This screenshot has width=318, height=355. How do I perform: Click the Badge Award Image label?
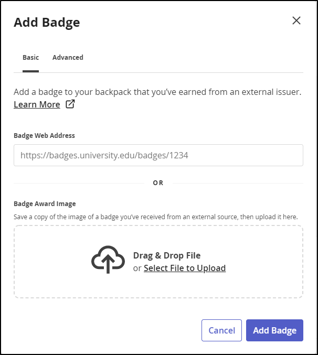[x=45, y=204]
